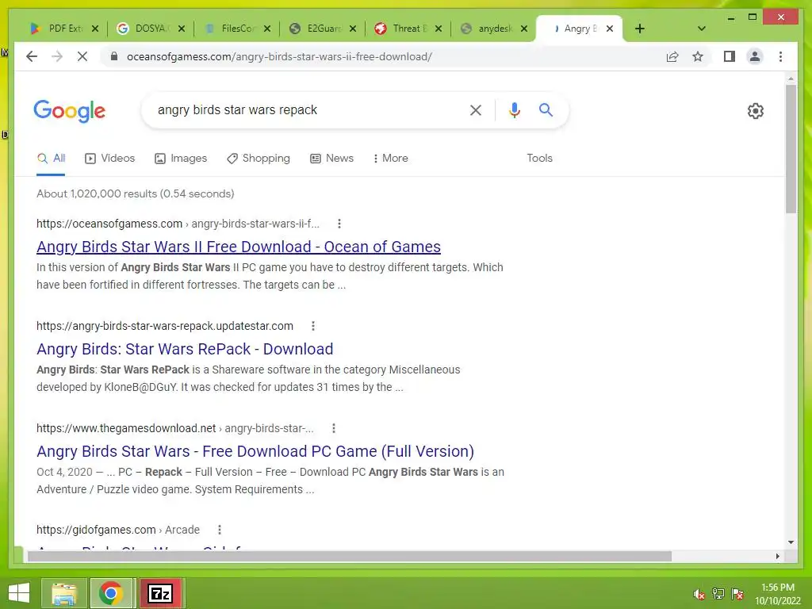
Task: Open Angry Birds Star Wars II Free Download link
Action: coord(239,247)
